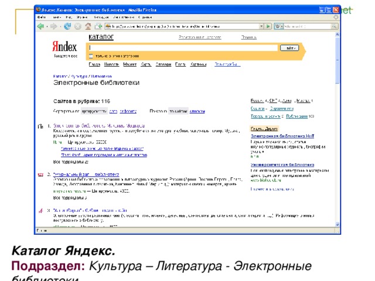Open 'Регистрация в каталоге' link
The image size is (375, 281).
click(200, 37)
